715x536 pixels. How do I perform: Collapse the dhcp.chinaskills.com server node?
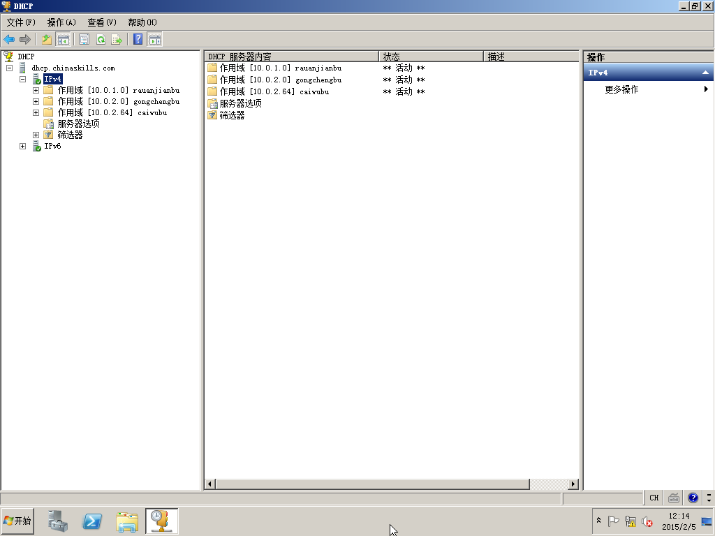(x=9, y=68)
